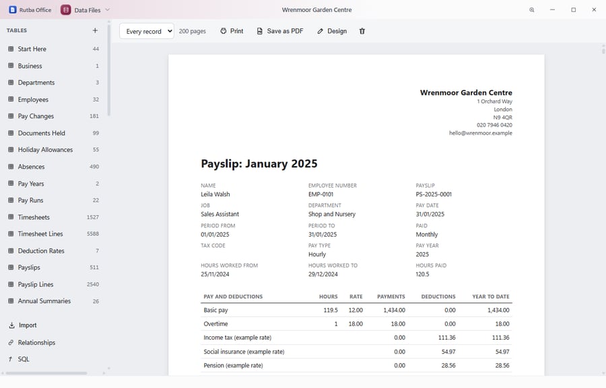Click the hello@wrenmoor.example email text
606x388 pixels.
480,133
